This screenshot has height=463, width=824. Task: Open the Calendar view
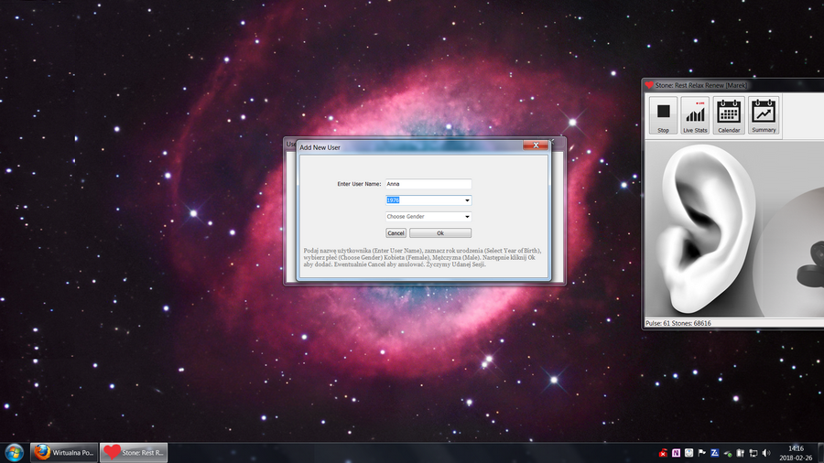click(729, 115)
